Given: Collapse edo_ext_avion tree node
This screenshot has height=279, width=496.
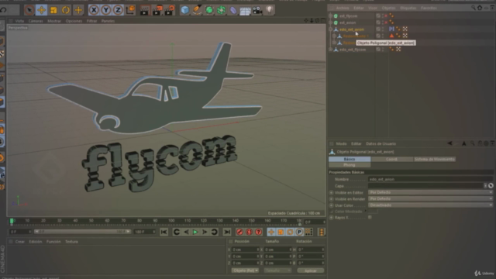Looking at the screenshot, I should 331,29.
